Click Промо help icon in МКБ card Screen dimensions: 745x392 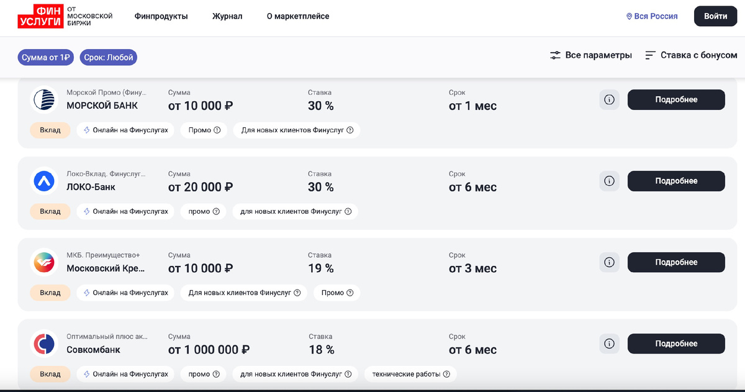click(350, 293)
